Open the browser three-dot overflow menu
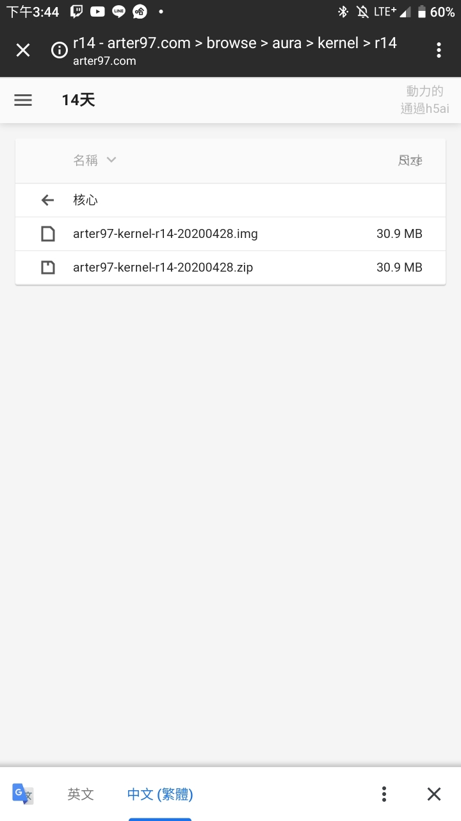This screenshot has height=821, width=461. [439, 50]
